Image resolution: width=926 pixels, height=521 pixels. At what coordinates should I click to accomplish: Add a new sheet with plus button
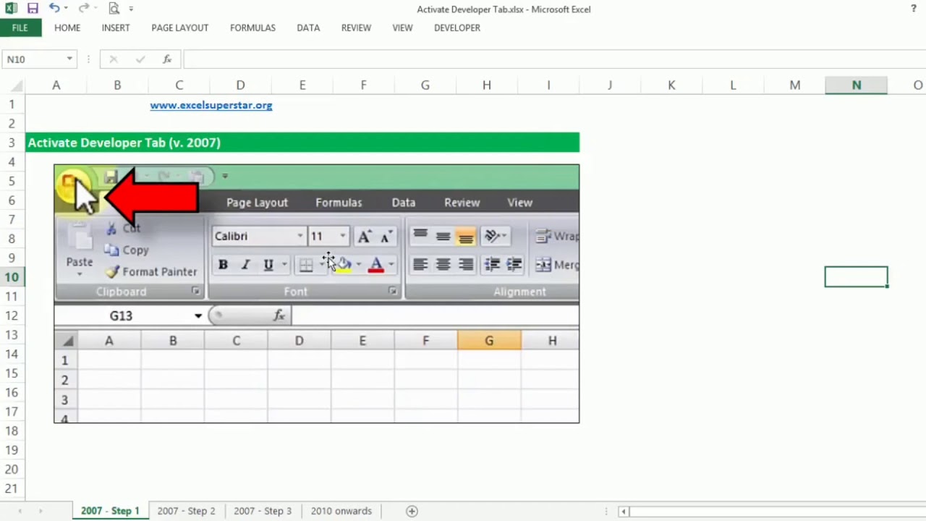click(x=412, y=511)
